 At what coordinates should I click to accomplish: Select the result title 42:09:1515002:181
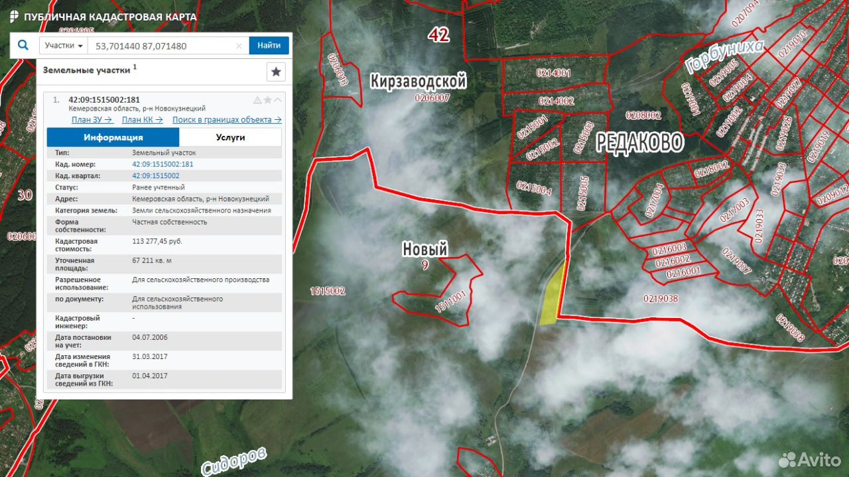click(104, 100)
